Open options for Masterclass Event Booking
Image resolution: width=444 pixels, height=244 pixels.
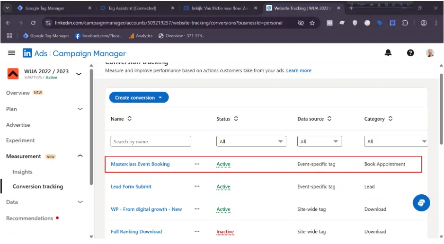(197, 164)
